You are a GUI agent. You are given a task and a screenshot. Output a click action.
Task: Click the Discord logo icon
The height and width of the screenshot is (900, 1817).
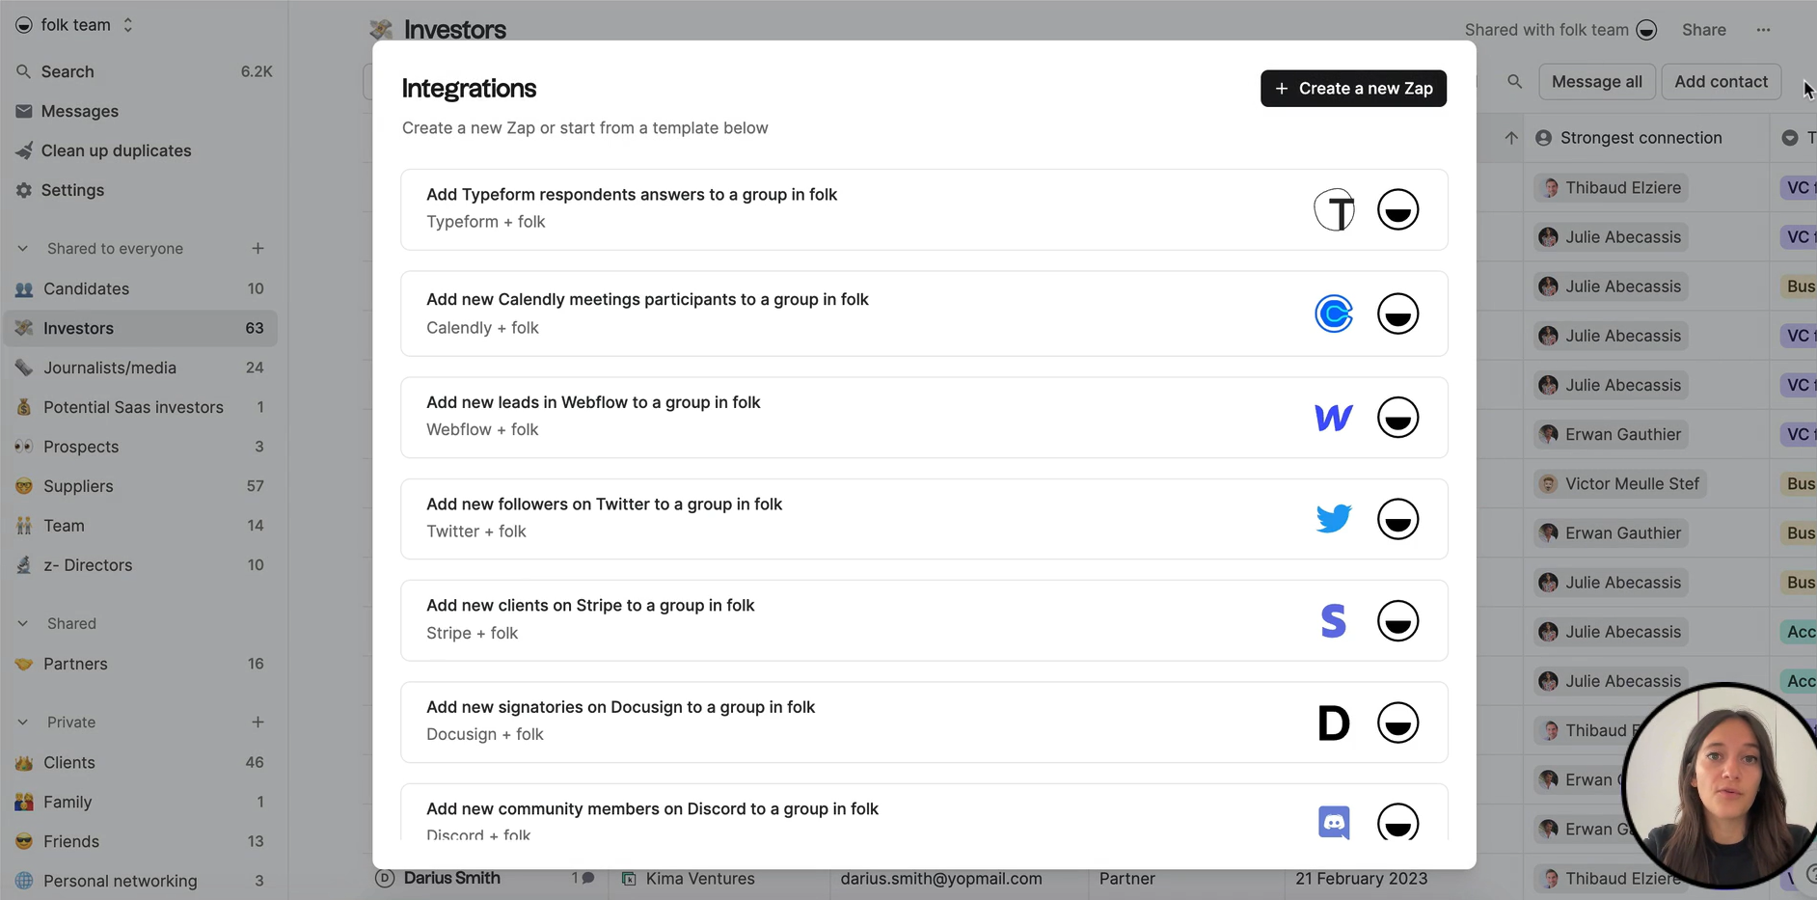pyautogui.click(x=1334, y=822)
